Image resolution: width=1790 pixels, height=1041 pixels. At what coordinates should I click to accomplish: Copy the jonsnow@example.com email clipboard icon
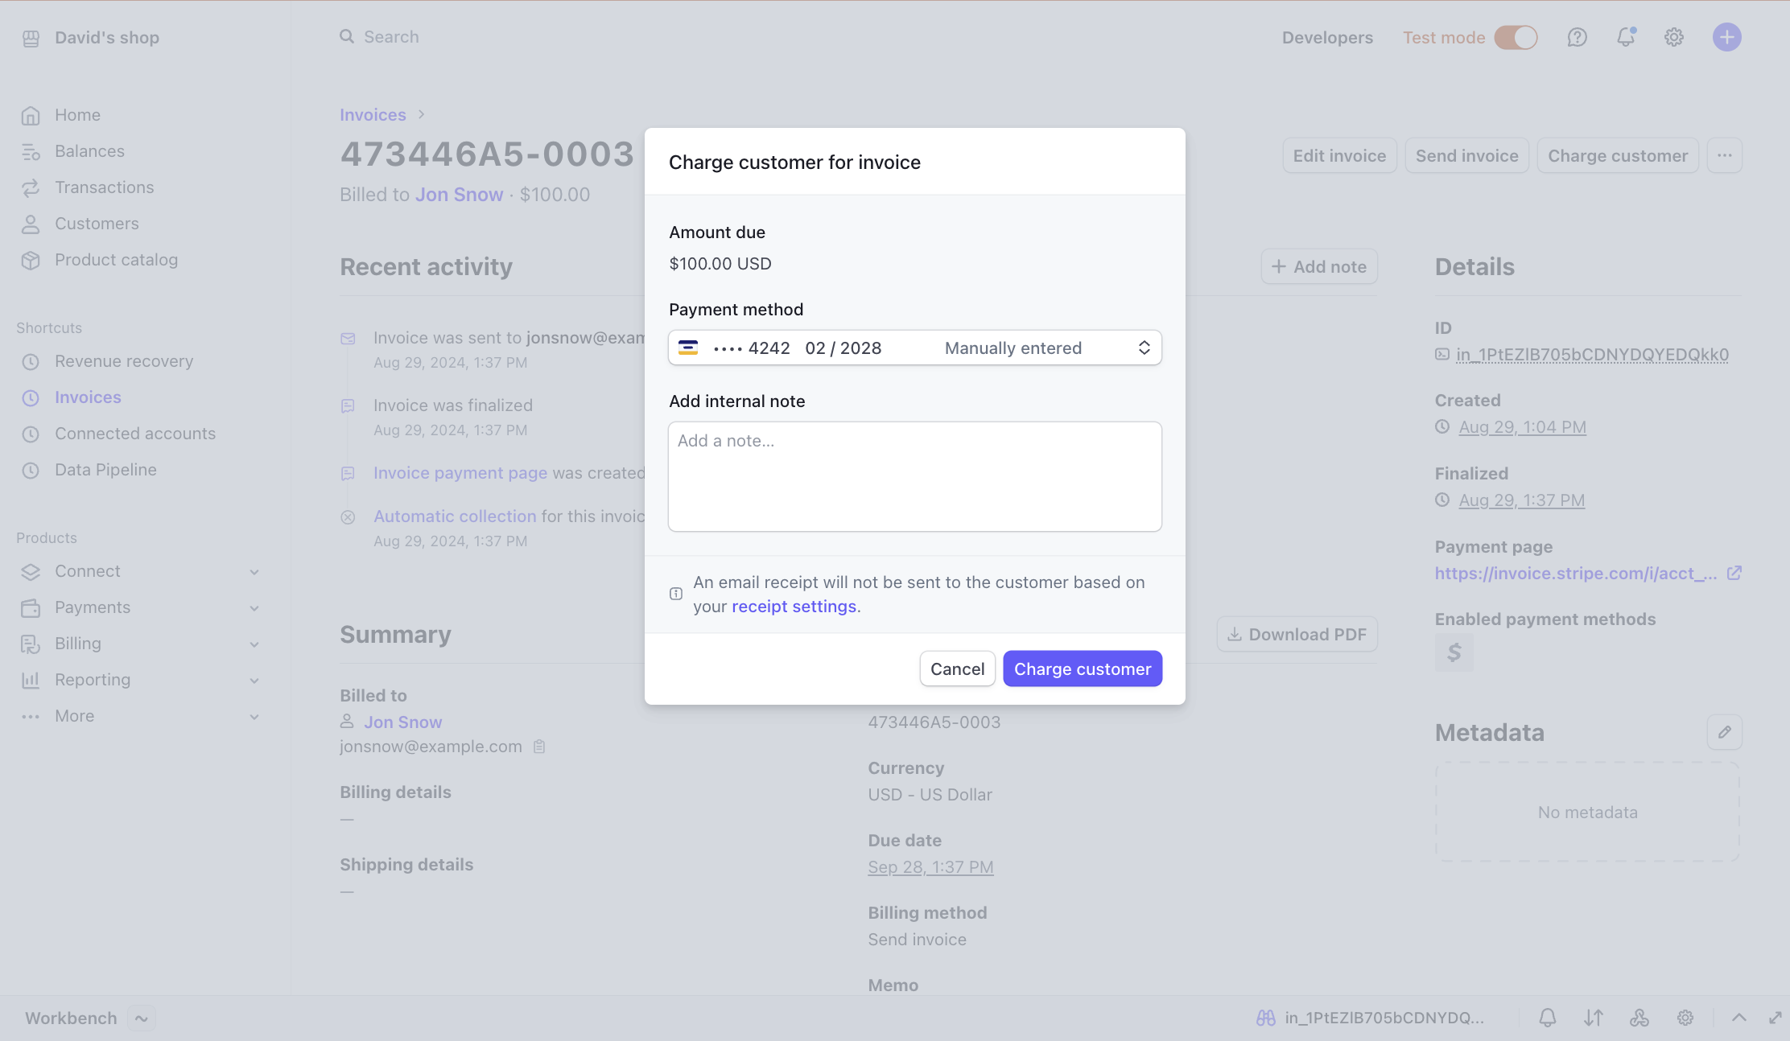point(539,747)
